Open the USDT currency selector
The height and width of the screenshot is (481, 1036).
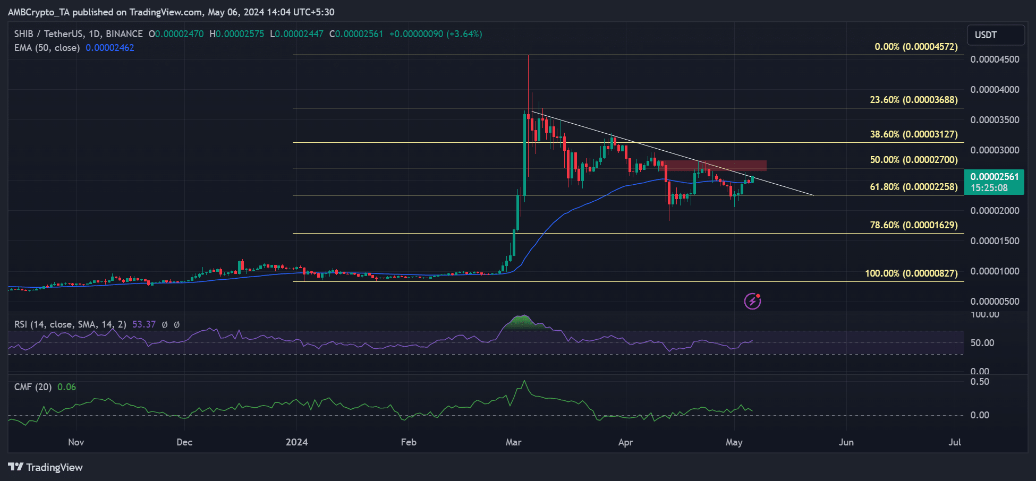coord(996,35)
